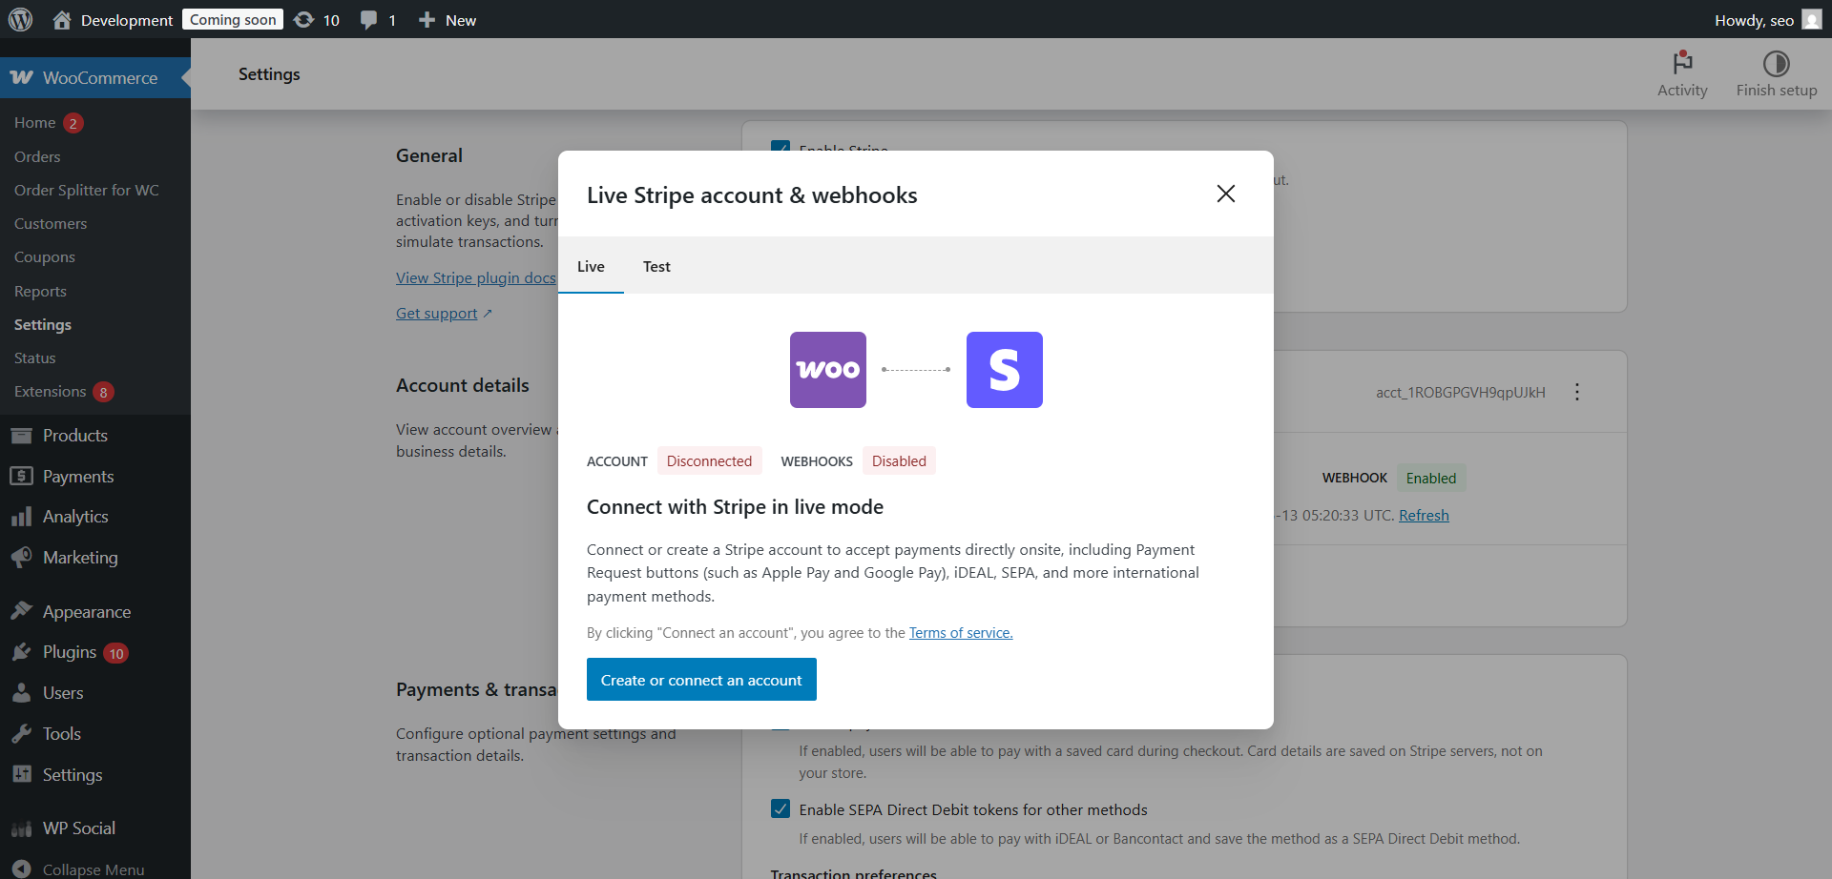Open Marketing via its megaphone icon
The width and height of the screenshot is (1832, 879).
tap(22, 557)
